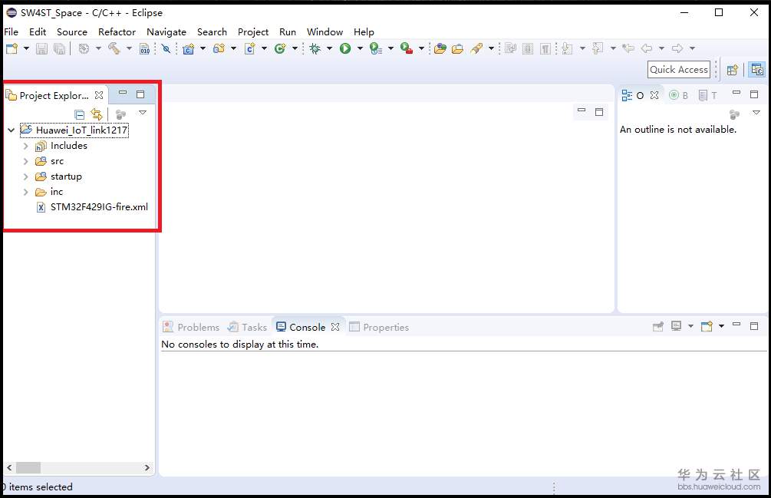Toggle the Block Selection Mode icon

tap(528, 48)
